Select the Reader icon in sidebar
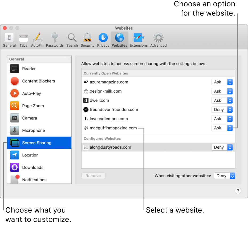Viewport: 248px width, 225px height. 15,69
